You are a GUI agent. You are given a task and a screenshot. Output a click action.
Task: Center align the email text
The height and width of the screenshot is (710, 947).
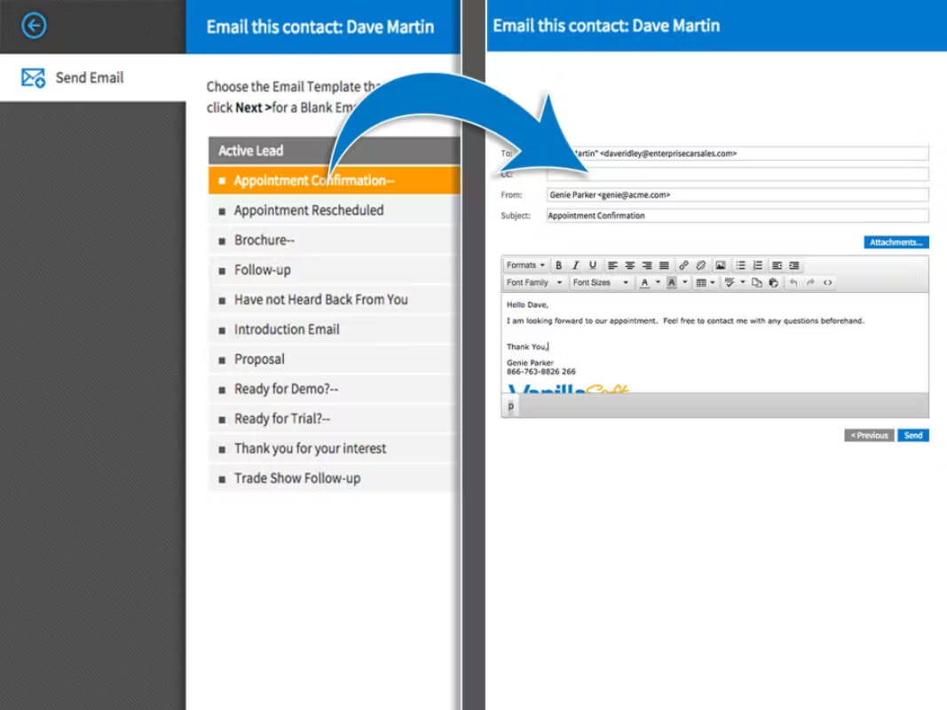coord(630,265)
